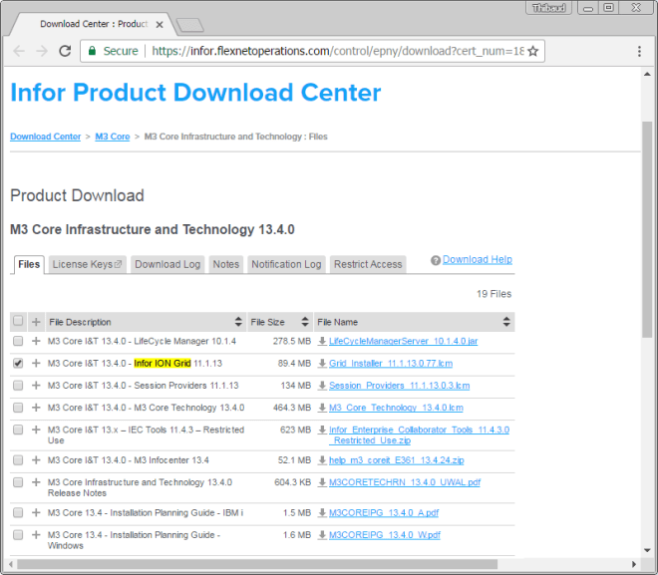
Task: Click the download icon beside Grid_Installer file
Action: tap(322, 364)
